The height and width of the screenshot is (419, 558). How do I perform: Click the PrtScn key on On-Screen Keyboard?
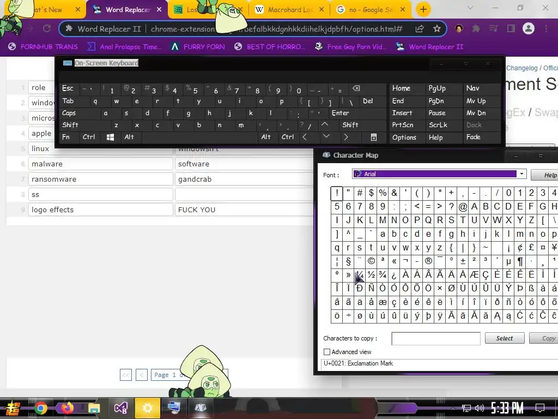pos(407,125)
